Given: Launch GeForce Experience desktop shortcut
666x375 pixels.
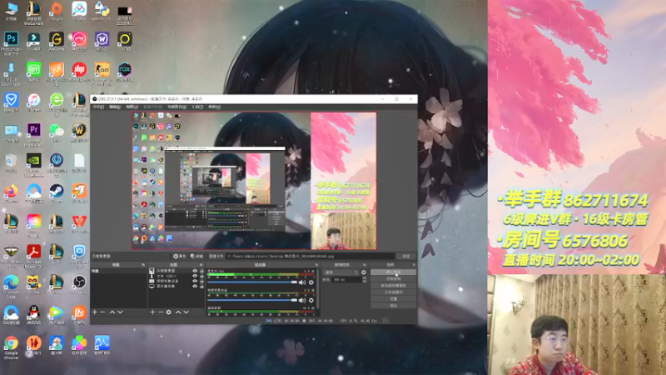Looking at the screenshot, I should click(34, 161).
